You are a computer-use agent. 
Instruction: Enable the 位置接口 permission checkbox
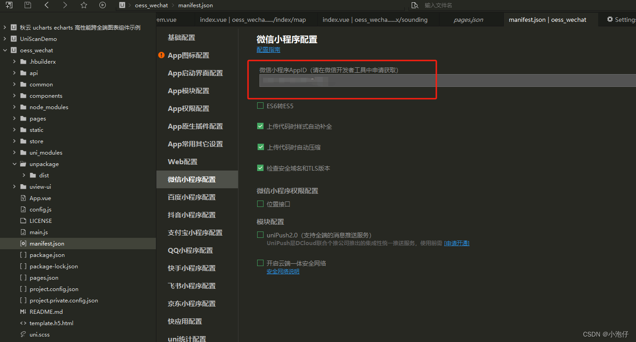click(260, 204)
